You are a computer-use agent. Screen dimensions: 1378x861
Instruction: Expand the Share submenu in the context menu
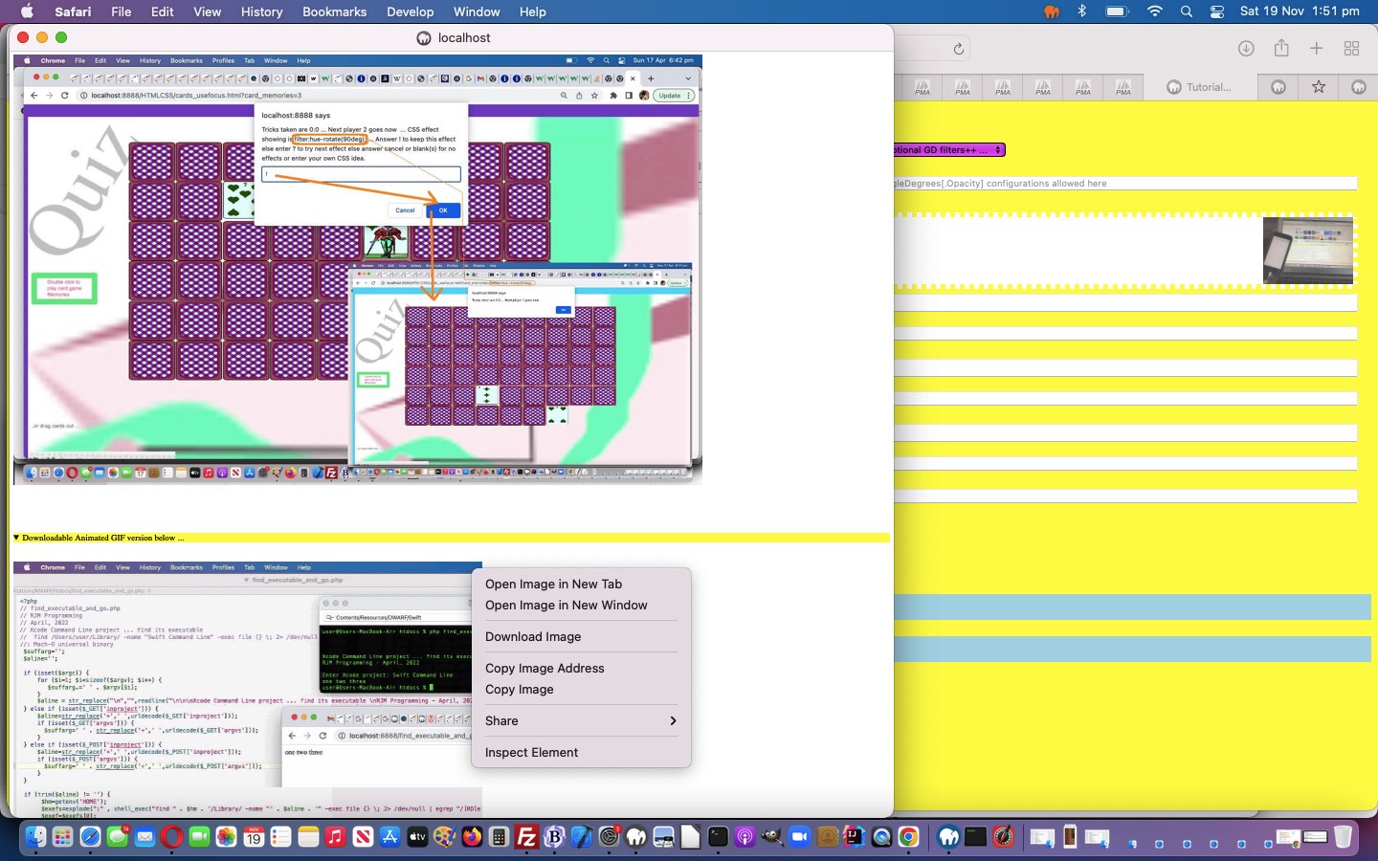[580, 720]
